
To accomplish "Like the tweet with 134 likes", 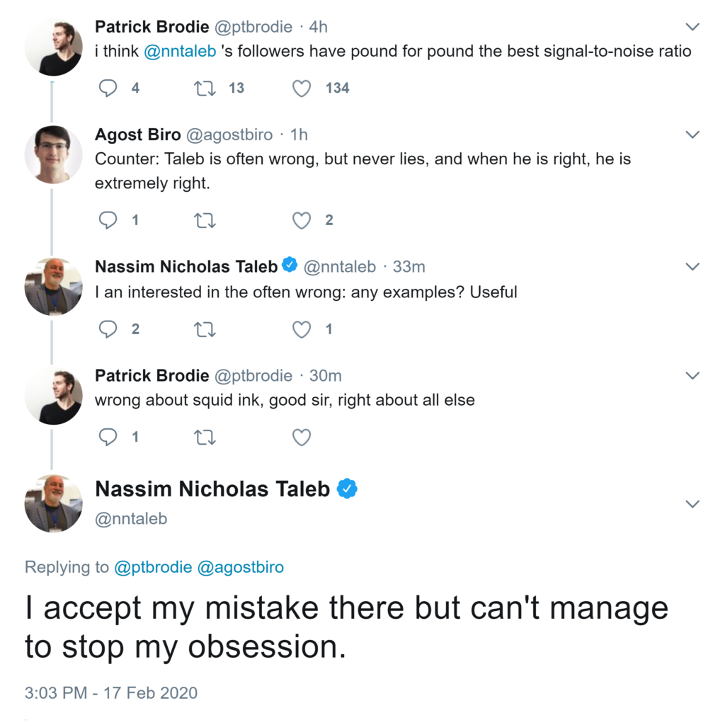I will coord(302,88).
